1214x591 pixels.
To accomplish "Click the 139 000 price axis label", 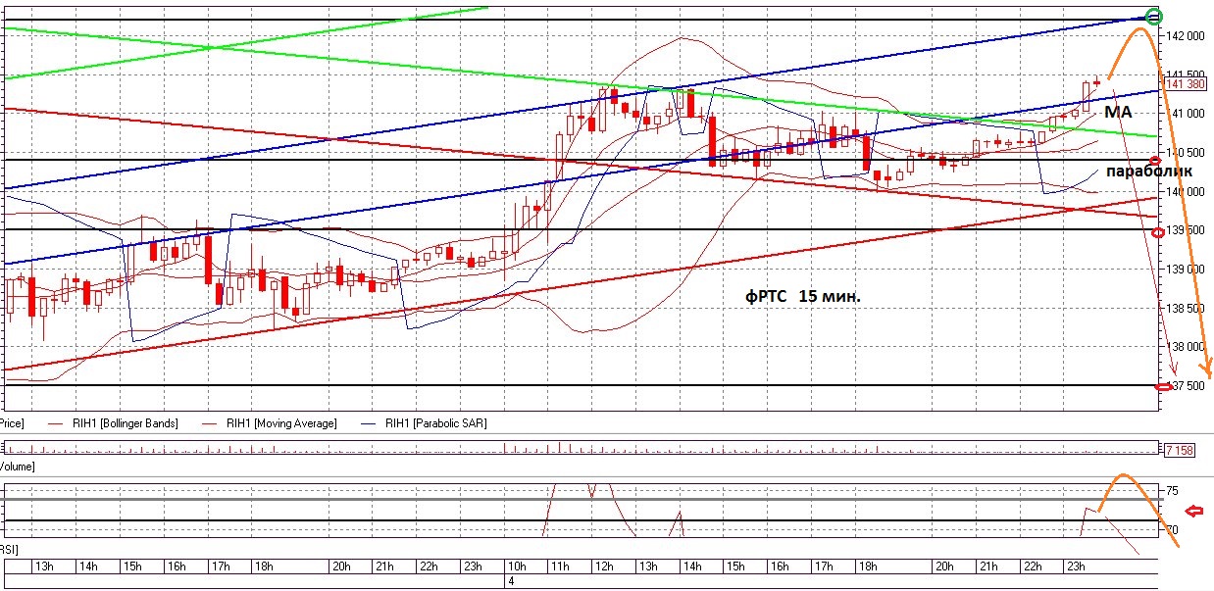I will point(1185,270).
